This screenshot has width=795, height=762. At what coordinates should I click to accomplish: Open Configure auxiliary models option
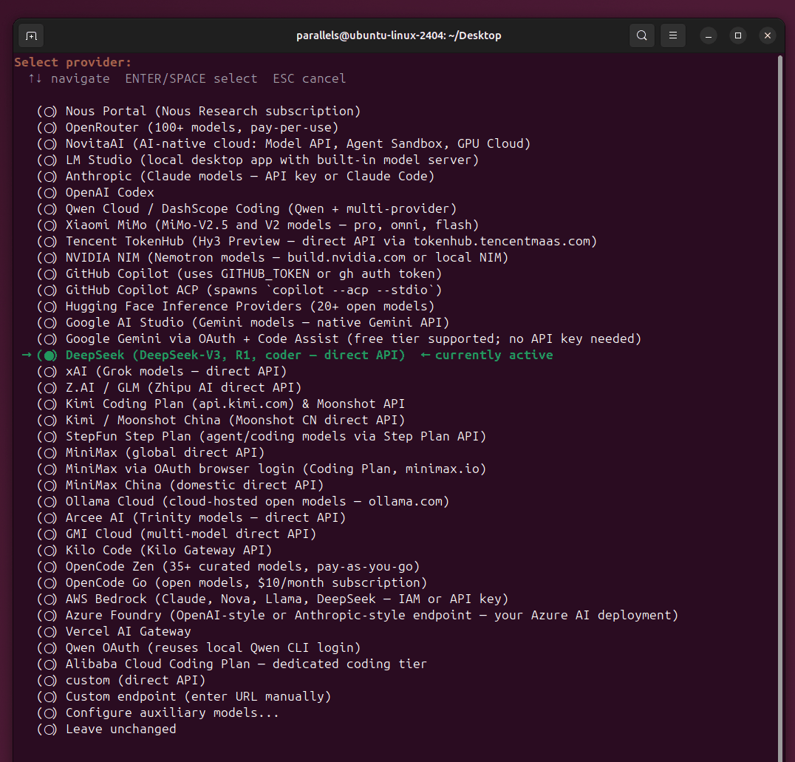tap(157, 712)
